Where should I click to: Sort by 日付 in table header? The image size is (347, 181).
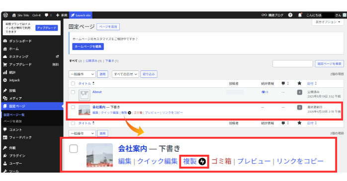click(x=312, y=83)
